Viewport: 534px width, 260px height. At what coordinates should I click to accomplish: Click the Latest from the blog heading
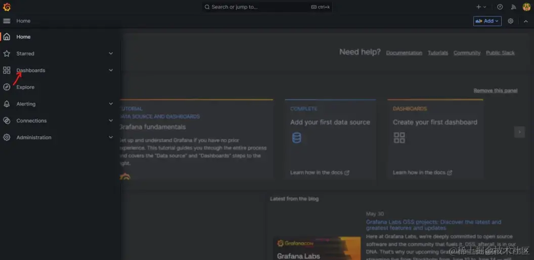[x=294, y=199]
